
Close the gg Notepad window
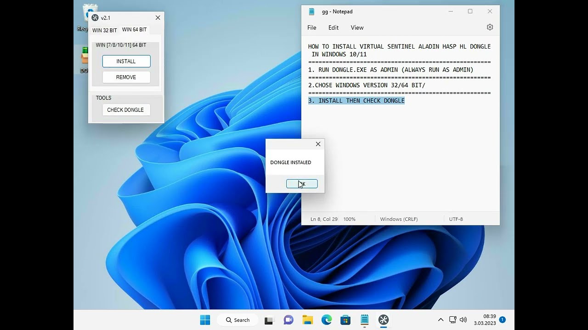pos(490,11)
